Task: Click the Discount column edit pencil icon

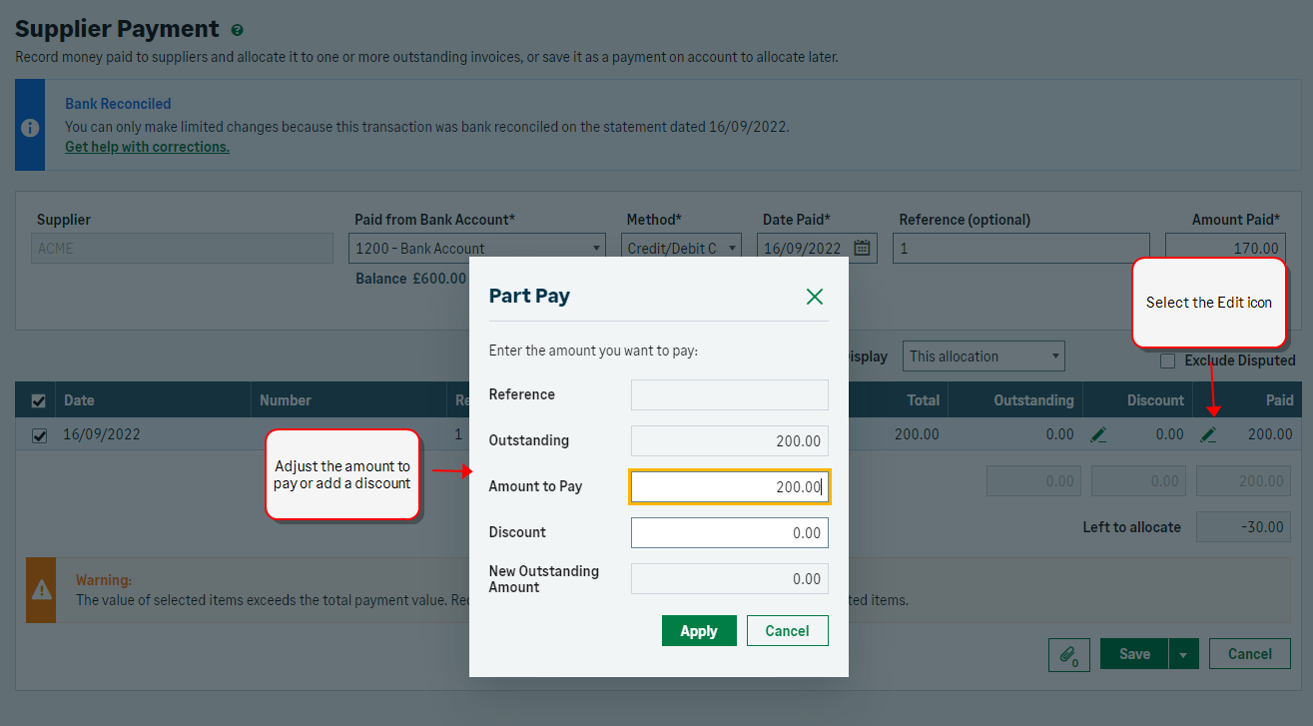Action: click(1098, 434)
